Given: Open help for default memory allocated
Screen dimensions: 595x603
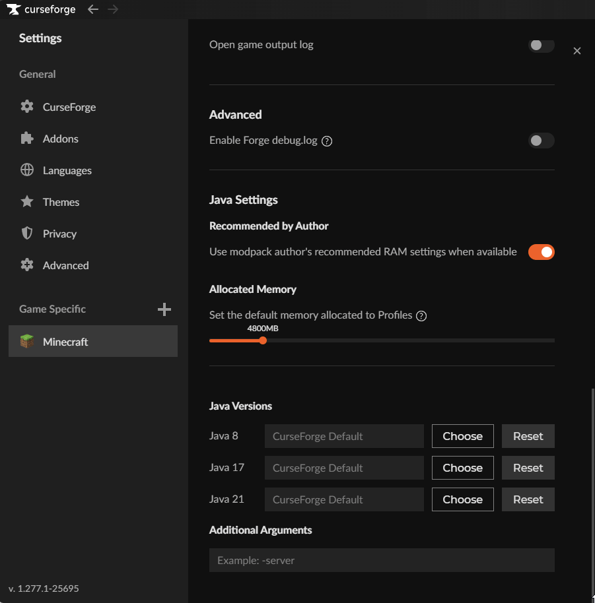Looking at the screenshot, I should [x=421, y=316].
